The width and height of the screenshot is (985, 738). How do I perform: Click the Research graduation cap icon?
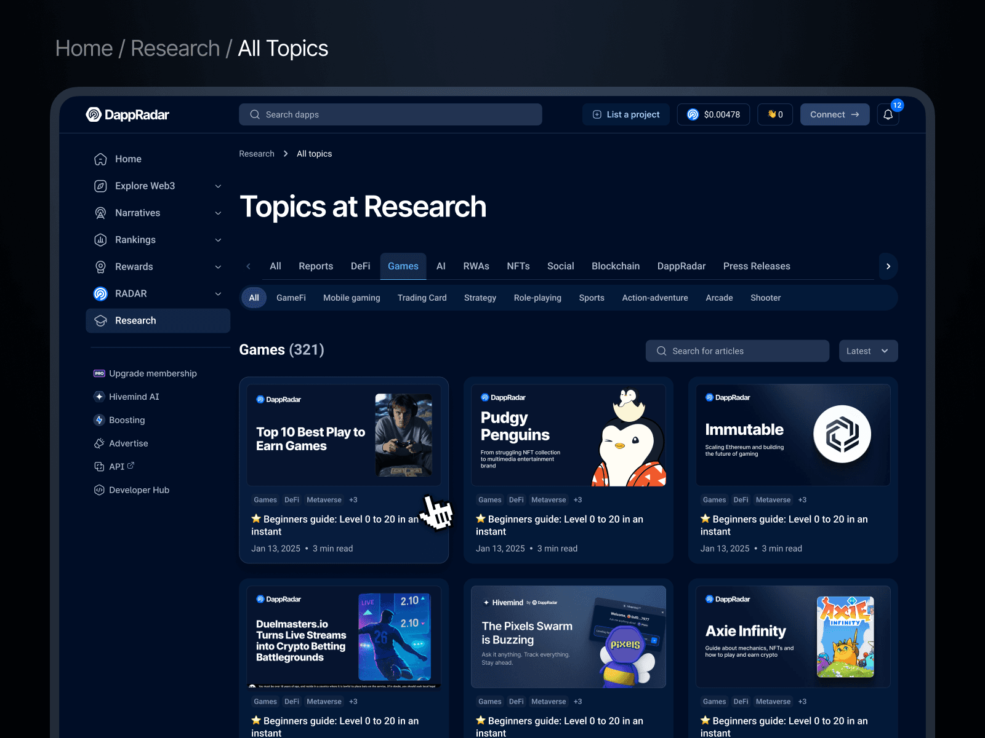100,320
